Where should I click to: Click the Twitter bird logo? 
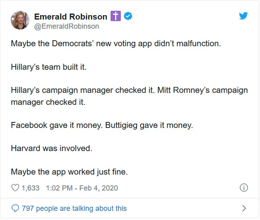(x=243, y=16)
